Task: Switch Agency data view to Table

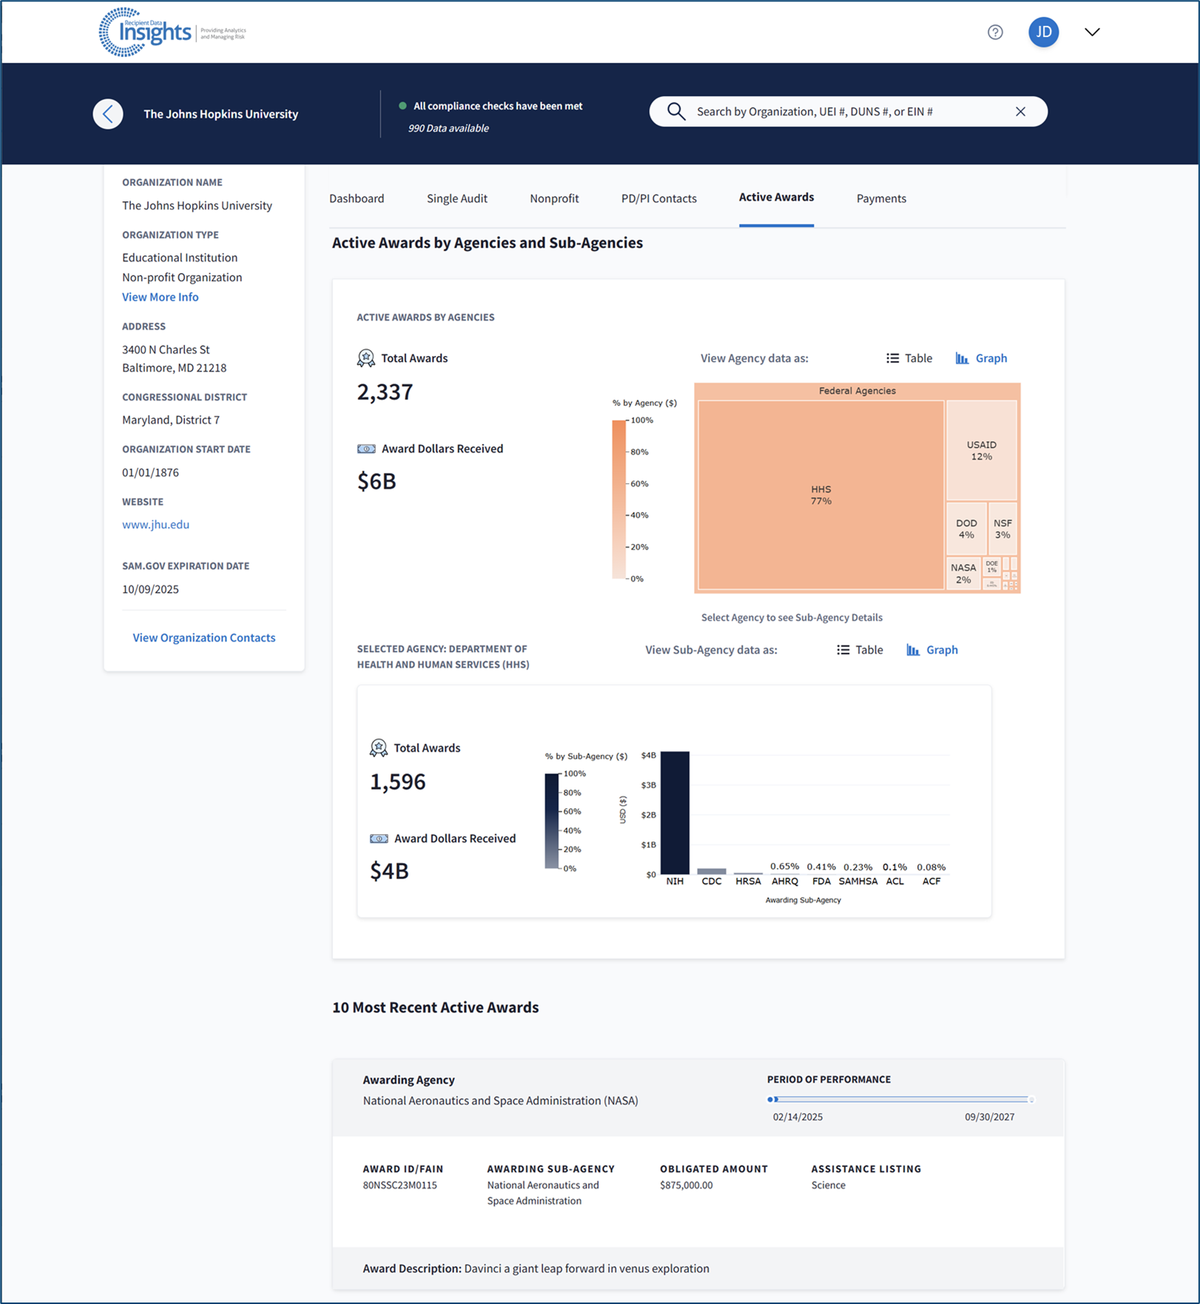Action: 909,358
